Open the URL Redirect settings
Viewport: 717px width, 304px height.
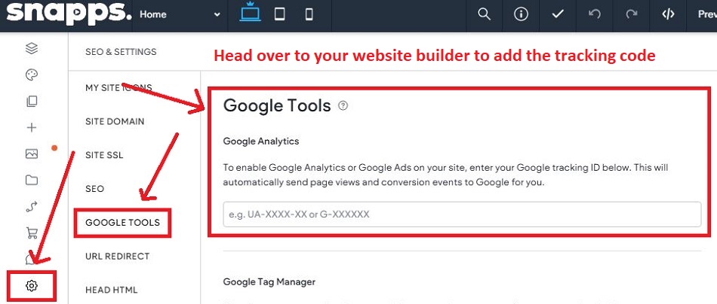[x=117, y=256]
